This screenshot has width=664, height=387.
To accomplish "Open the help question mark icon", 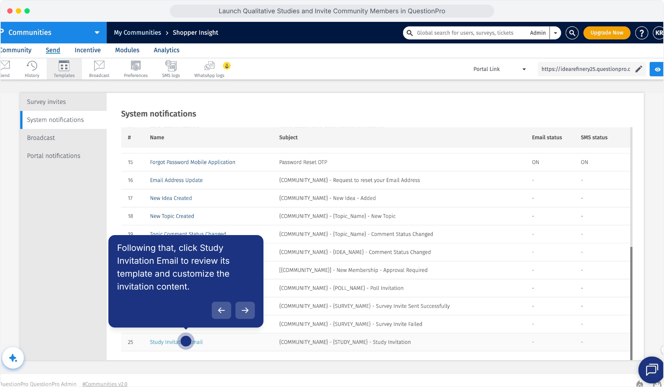I will [641, 33].
